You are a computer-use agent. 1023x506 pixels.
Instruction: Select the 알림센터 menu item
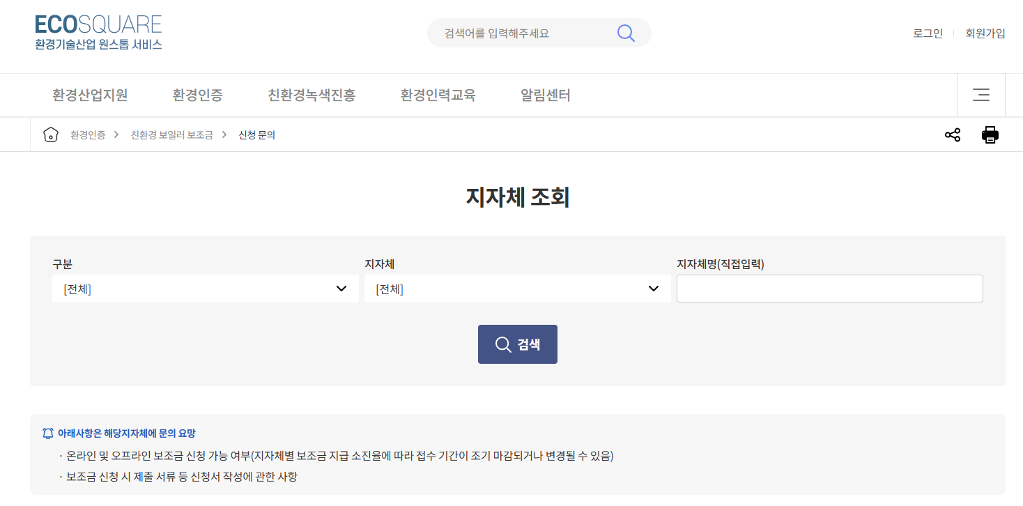click(x=544, y=95)
